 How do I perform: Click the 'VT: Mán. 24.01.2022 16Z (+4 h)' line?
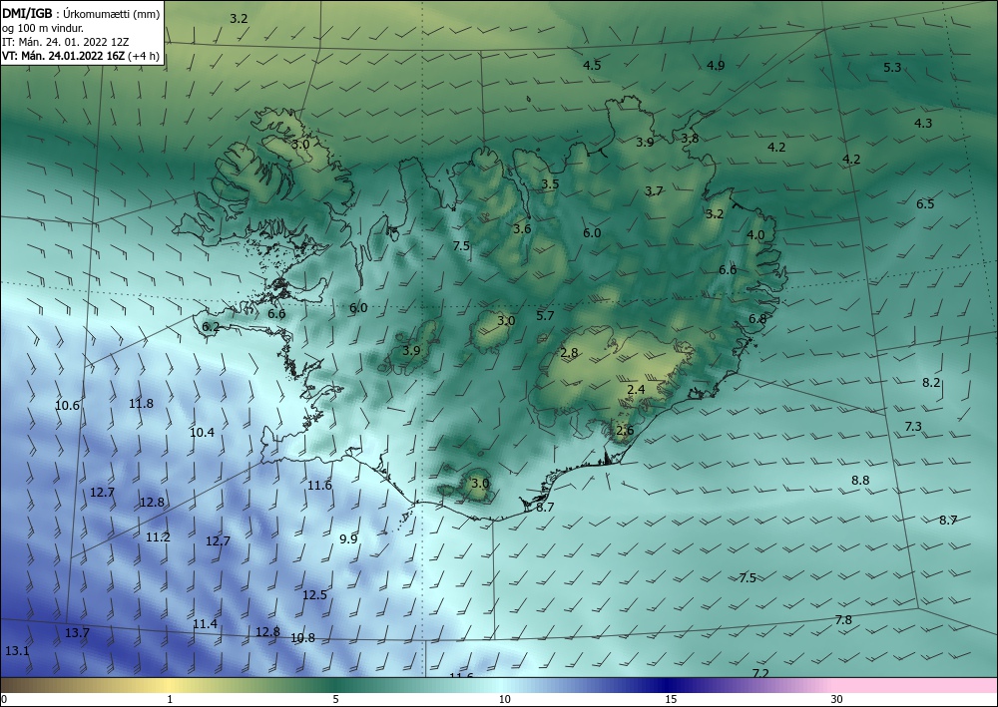click(x=81, y=56)
